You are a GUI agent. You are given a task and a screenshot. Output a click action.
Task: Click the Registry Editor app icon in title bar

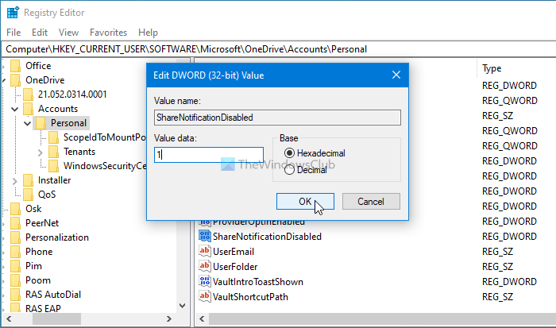13,13
